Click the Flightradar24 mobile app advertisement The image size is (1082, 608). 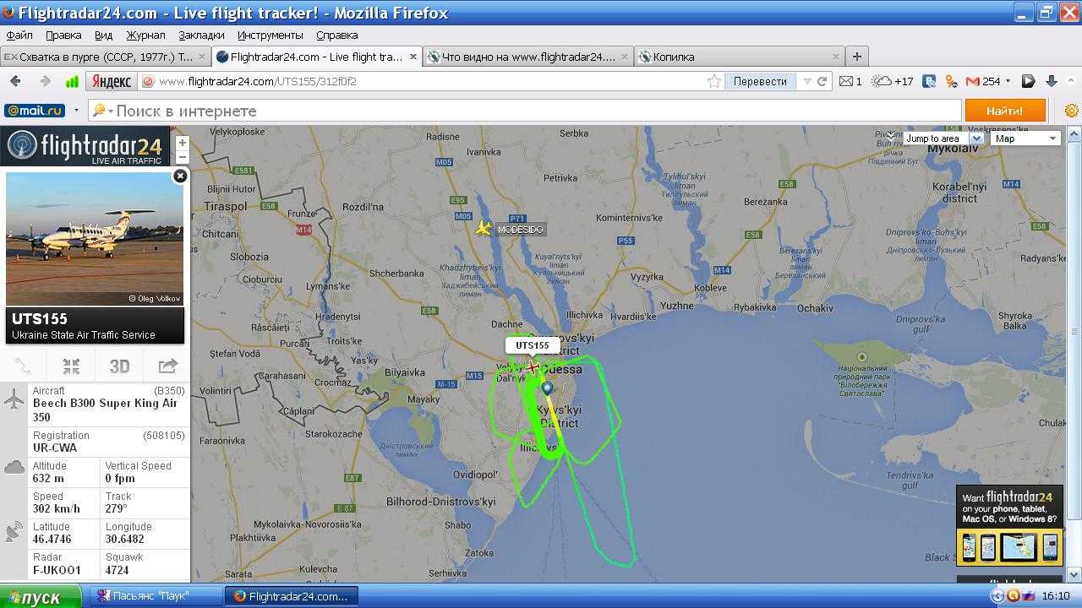1009,525
